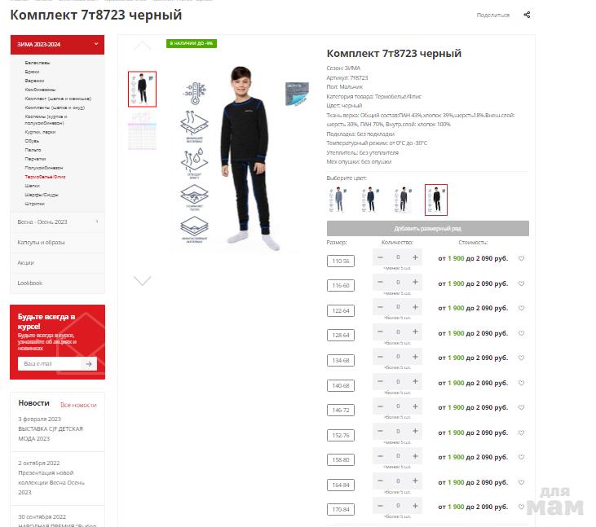
Task: Open the Все новости link
Action: point(78,405)
